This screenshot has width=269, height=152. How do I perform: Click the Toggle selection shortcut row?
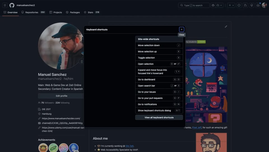(x=159, y=58)
